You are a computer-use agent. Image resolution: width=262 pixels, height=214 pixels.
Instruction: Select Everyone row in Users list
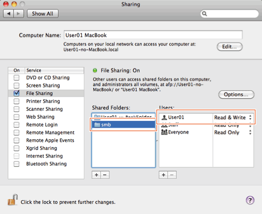(206, 132)
